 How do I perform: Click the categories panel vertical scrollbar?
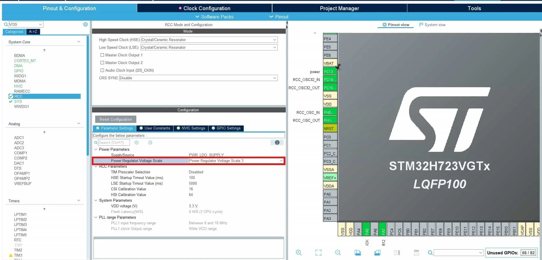click(x=88, y=95)
